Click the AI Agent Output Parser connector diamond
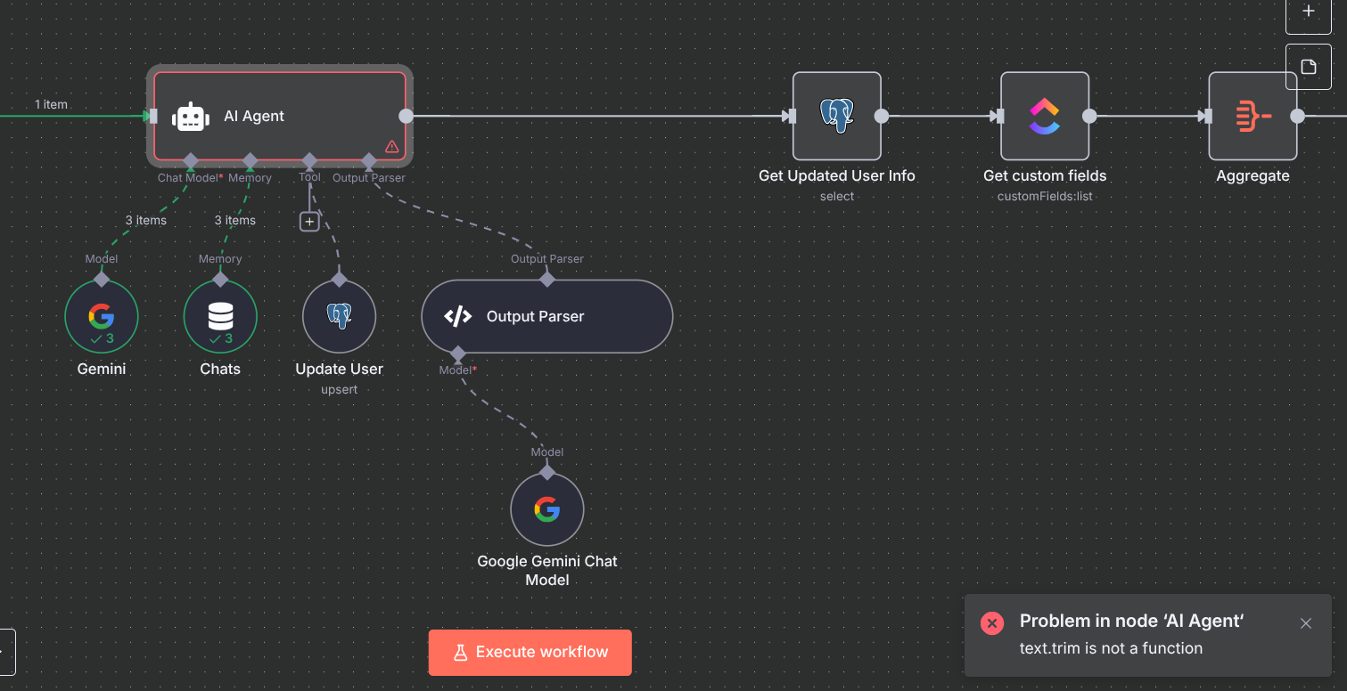This screenshot has width=1347, height=691. (369, 161)
